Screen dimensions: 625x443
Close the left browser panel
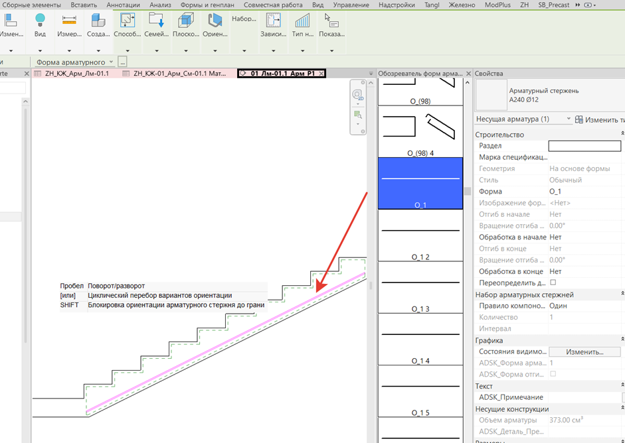(27, 74)
